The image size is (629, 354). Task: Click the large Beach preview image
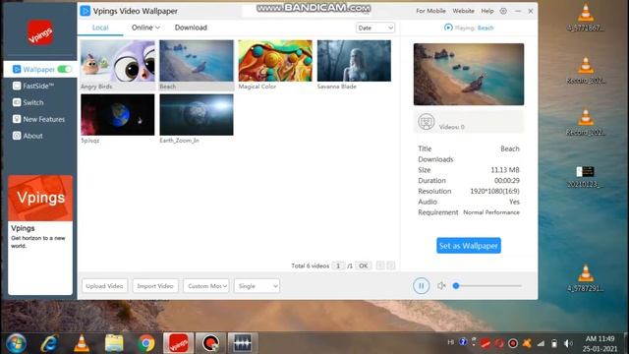click(x=469, y=75)
